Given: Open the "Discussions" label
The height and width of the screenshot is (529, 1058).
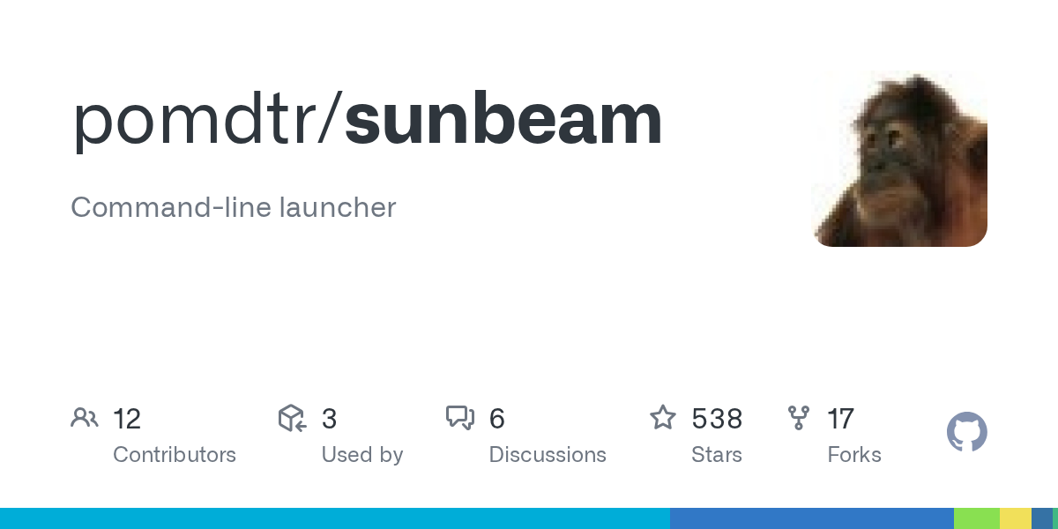Looking at the screenshot, I should pos(548,455).
